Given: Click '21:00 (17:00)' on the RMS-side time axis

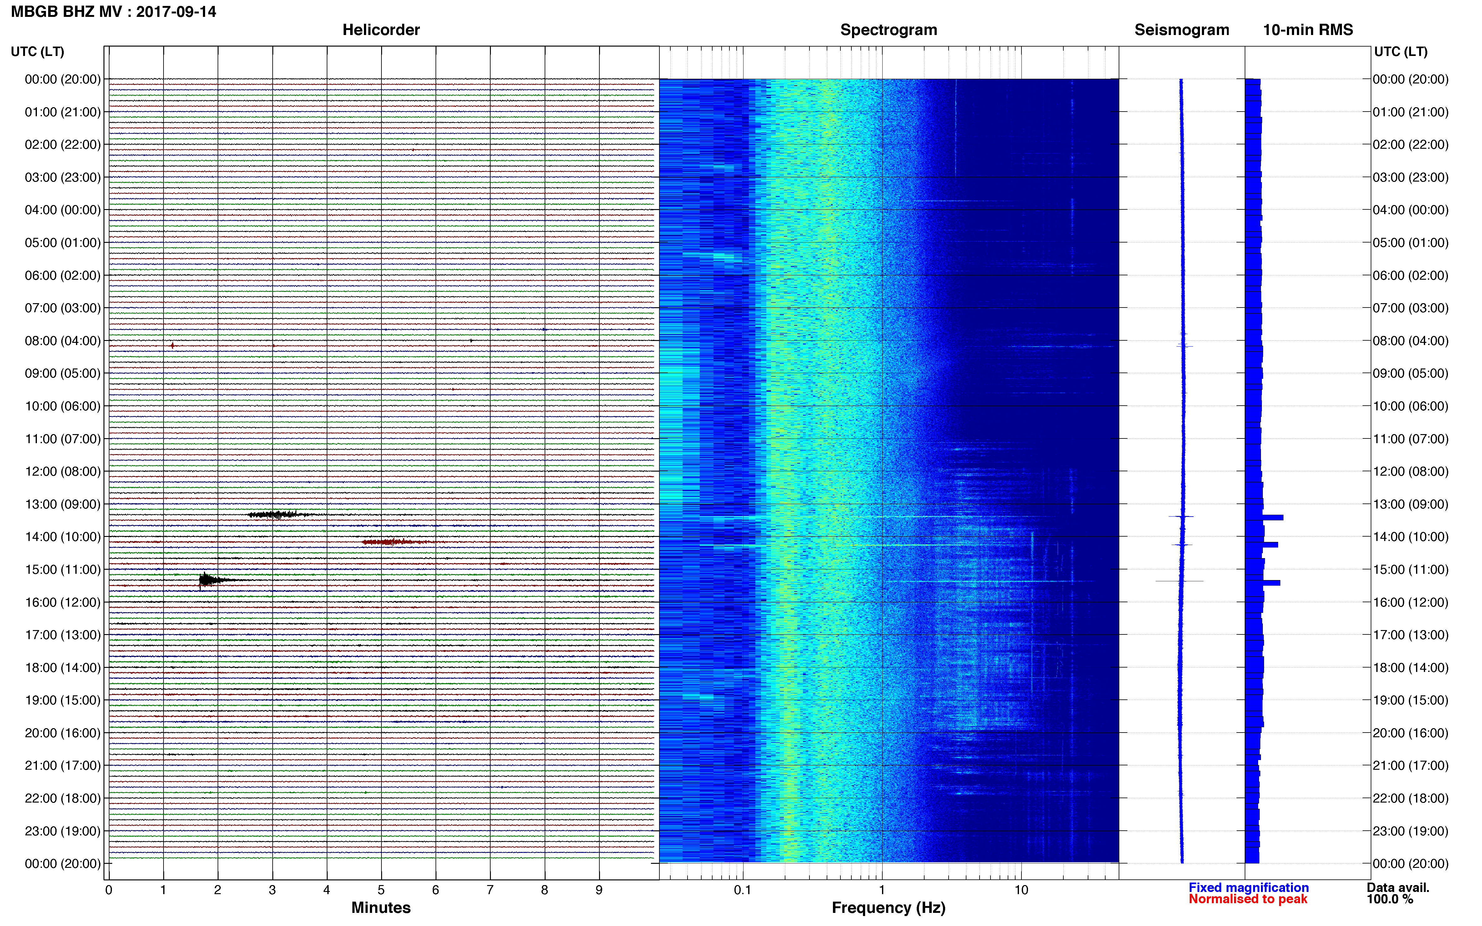Looking at the screenshot, I should coord(1411,766).
